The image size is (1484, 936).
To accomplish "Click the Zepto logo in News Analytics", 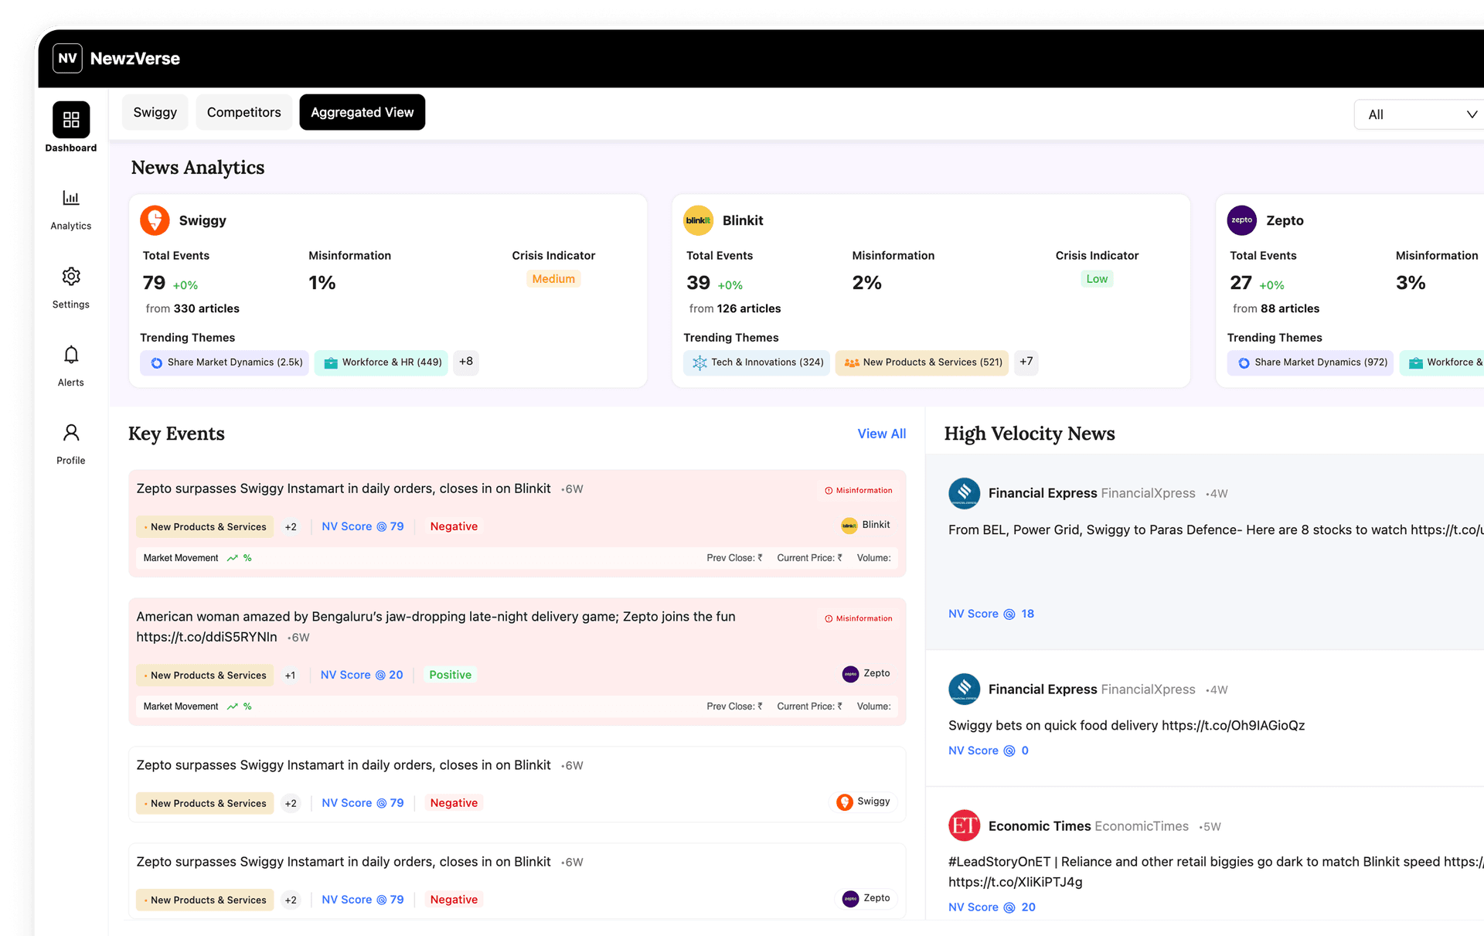I will point(1241,220).
